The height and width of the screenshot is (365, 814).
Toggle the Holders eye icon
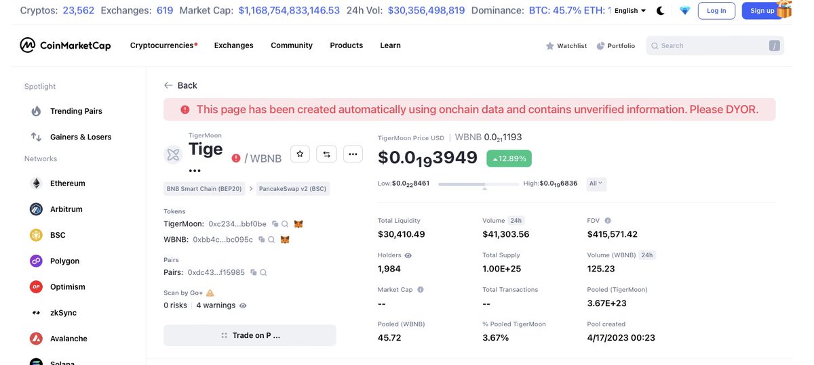tap(408, 255)
